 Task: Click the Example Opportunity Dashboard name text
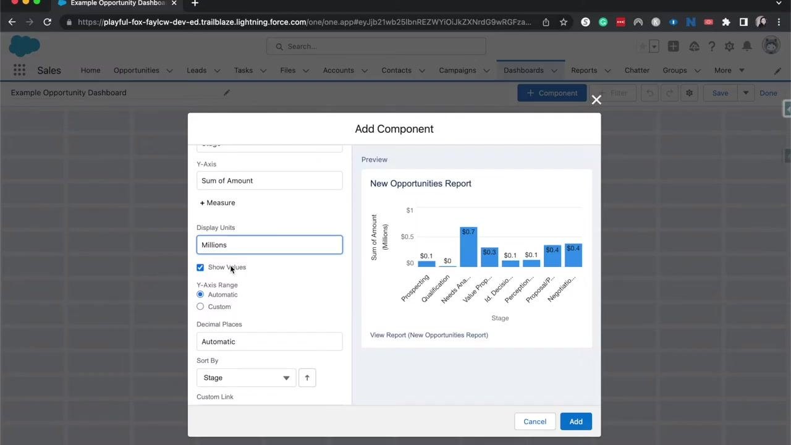(69, 93)
